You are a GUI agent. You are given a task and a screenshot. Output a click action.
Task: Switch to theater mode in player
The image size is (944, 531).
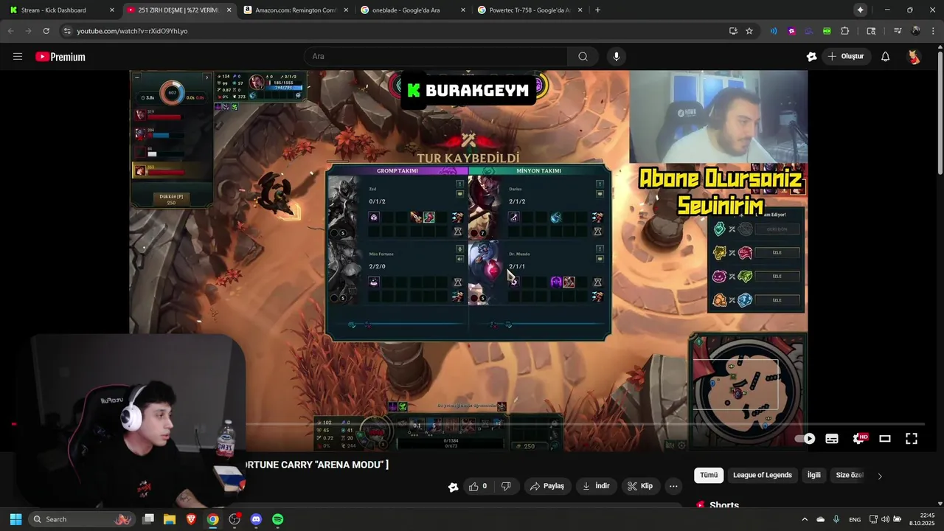click(885, 438)
